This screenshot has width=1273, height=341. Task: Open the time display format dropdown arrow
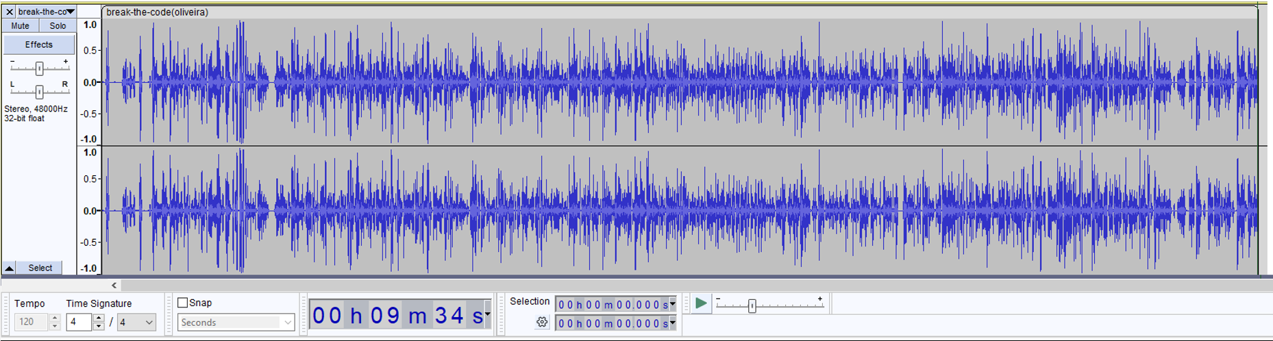coord(488,315)
